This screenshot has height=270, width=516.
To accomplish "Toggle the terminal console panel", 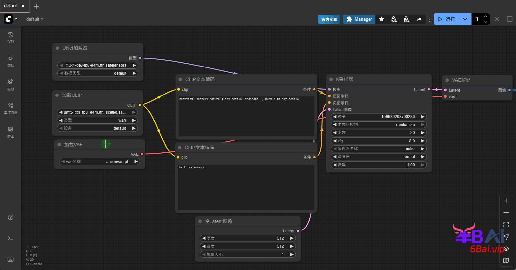I will pos(11,238).
